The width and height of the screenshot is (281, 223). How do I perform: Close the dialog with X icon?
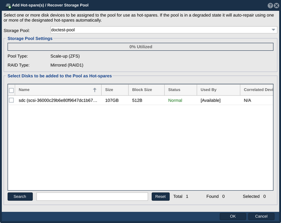point(277,6)
